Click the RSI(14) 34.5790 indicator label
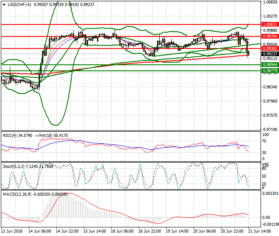 pyautogui.click(x=18, y=136)
